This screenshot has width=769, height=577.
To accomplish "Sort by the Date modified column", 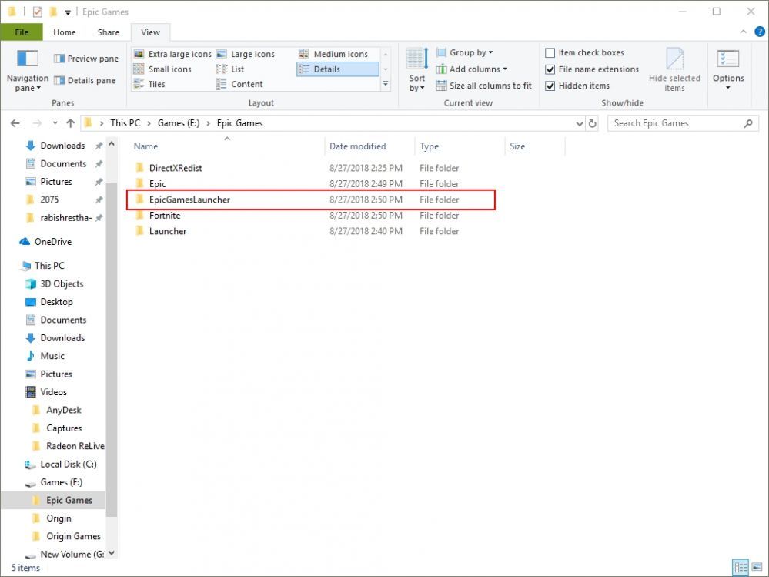I will [369, 146].
